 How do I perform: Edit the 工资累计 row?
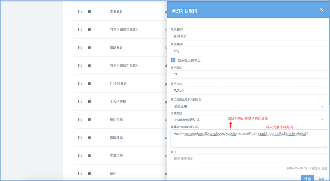coord(80,12)
